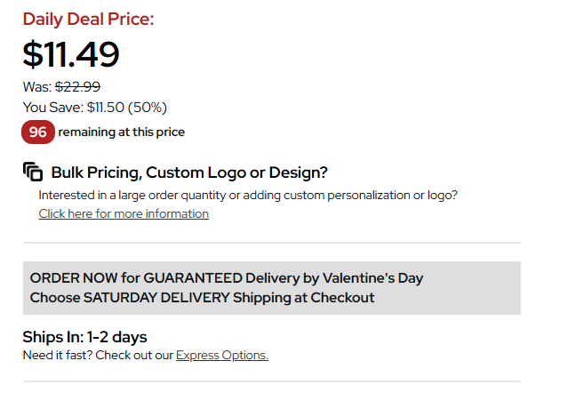Click the "Interested in a large order quantity" sentence
Screen dimensions: 576x393
coord(248,195)
